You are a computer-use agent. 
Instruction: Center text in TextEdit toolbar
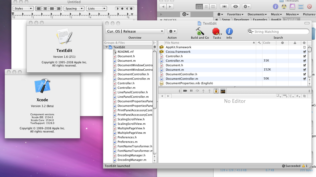[x=45, y=8]
